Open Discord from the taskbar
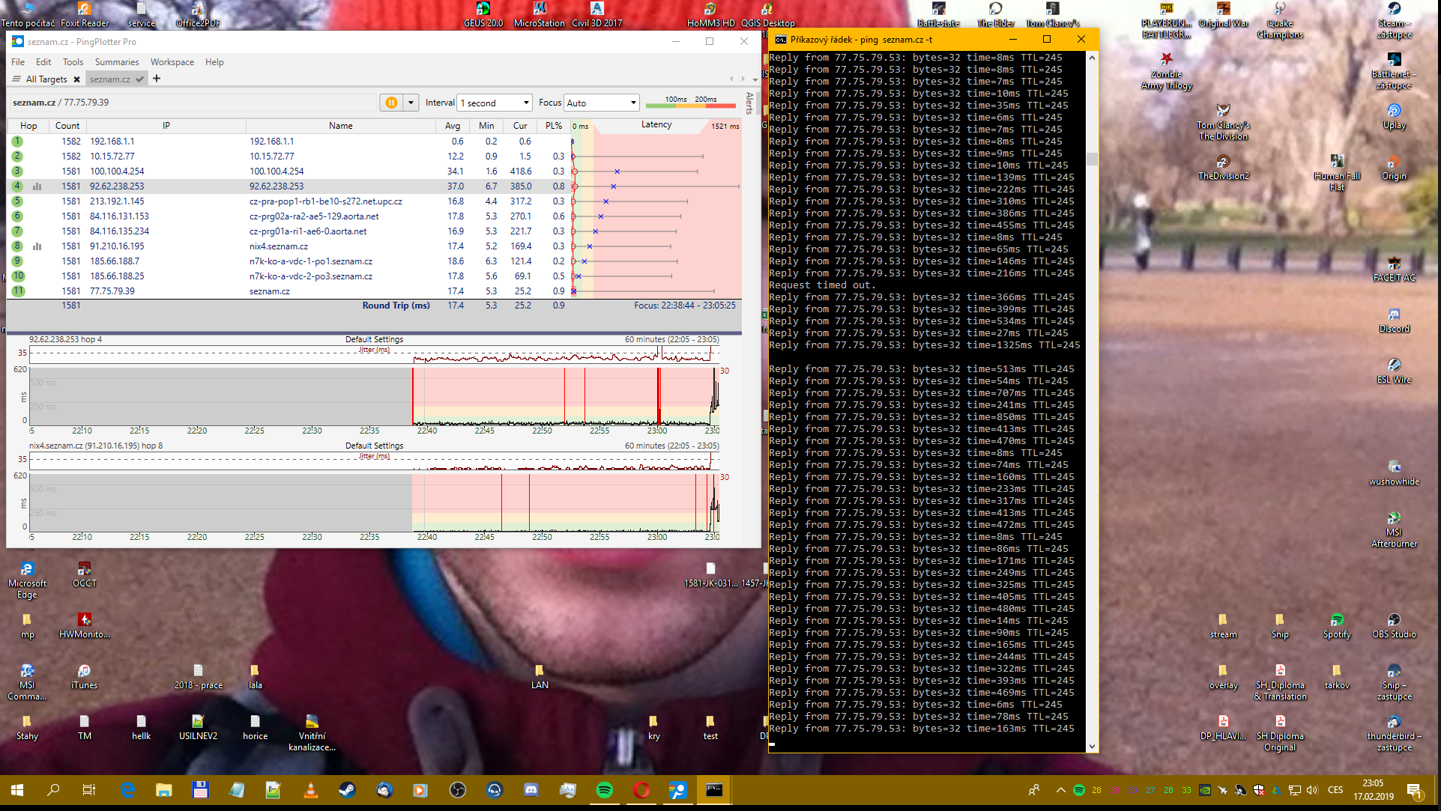 click(531, 790)
